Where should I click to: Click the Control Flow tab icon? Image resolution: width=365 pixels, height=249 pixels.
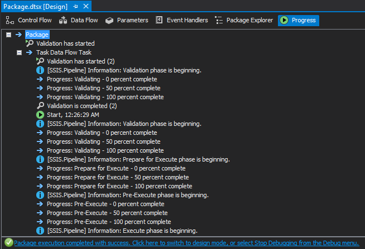(x=10, y=20)
